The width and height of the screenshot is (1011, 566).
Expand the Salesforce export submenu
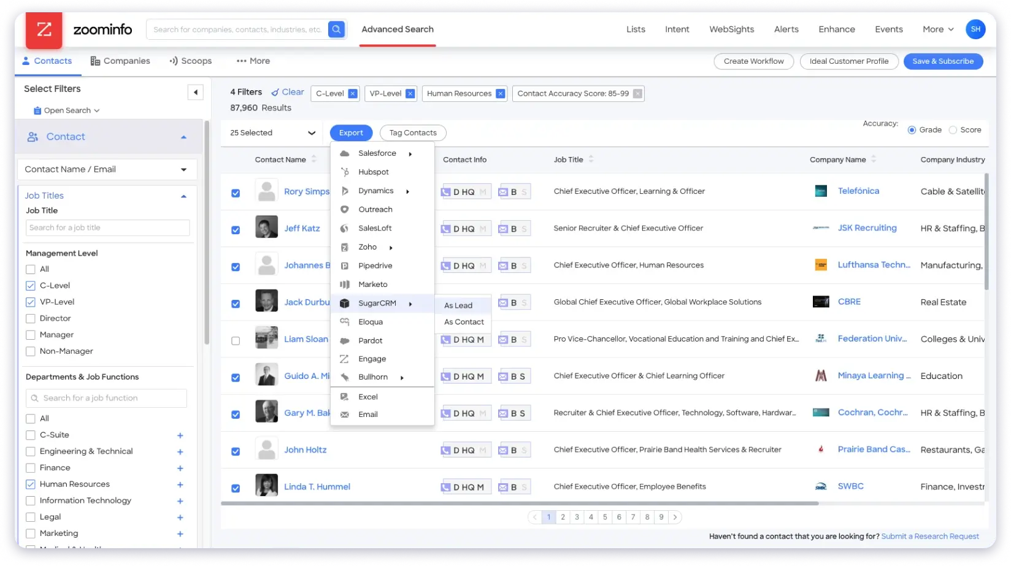click(382, 154)
